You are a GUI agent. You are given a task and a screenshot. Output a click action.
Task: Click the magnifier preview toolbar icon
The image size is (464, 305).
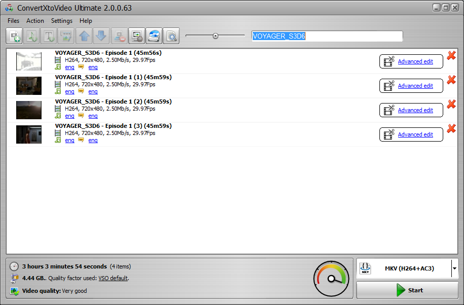(171, 36)
